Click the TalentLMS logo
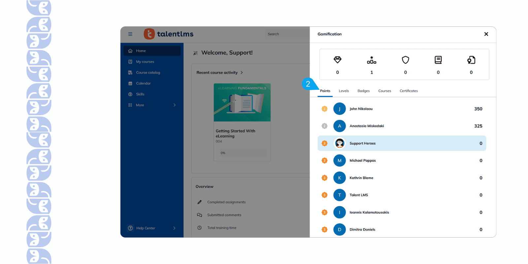The width and height of the screenshot is (528, 264). [169, 34]
